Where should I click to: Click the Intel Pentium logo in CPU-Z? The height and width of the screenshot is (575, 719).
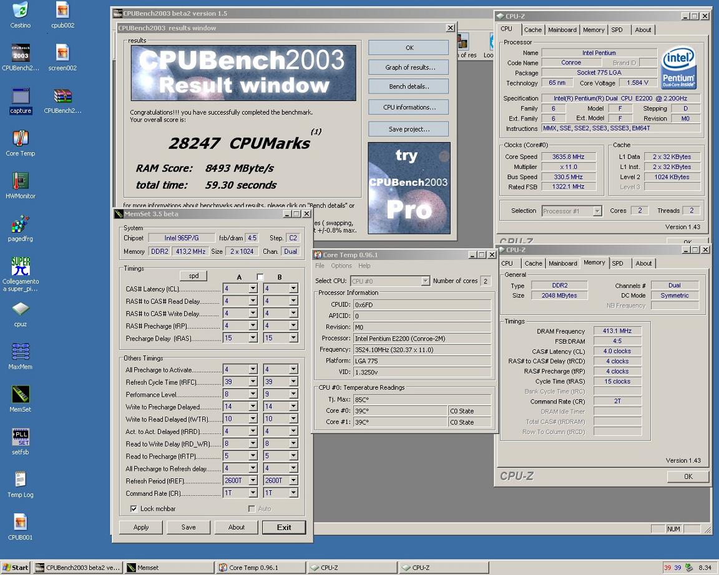click(x=678, y=67)
